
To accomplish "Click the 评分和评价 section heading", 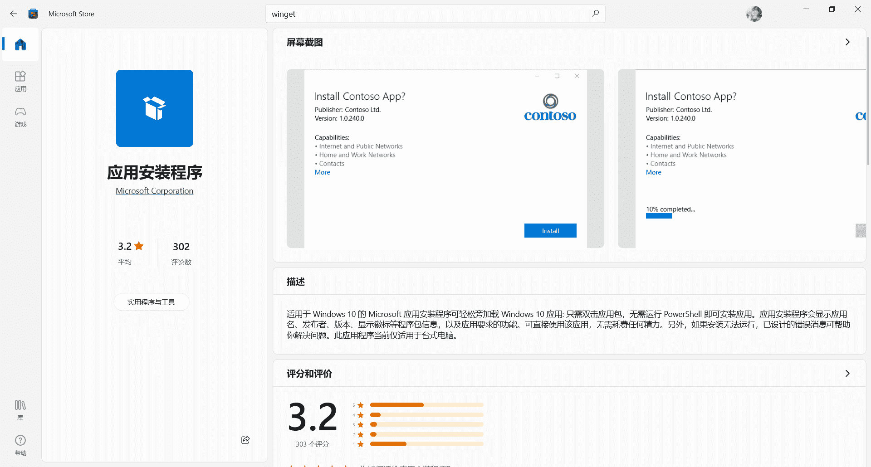I will 309,374.
